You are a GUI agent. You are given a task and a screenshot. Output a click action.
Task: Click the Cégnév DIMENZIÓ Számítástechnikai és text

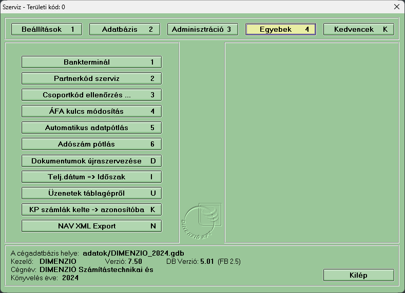(x=97, y=269)
